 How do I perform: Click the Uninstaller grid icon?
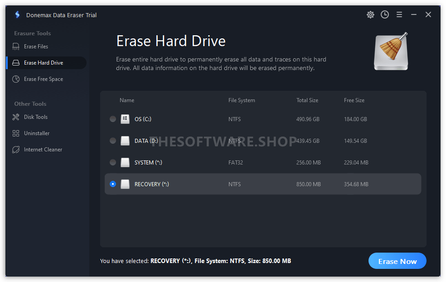tap(16, 133)
